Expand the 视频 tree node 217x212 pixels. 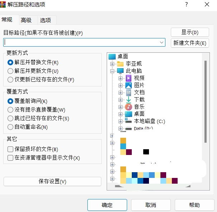(120, 78)
